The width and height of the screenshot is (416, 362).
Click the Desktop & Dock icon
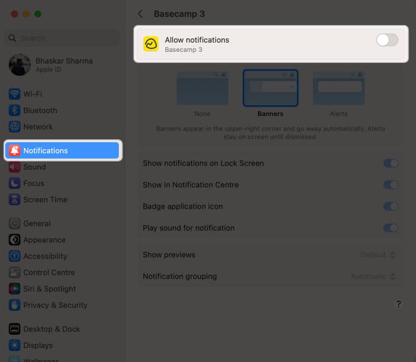tap(15, 329)
